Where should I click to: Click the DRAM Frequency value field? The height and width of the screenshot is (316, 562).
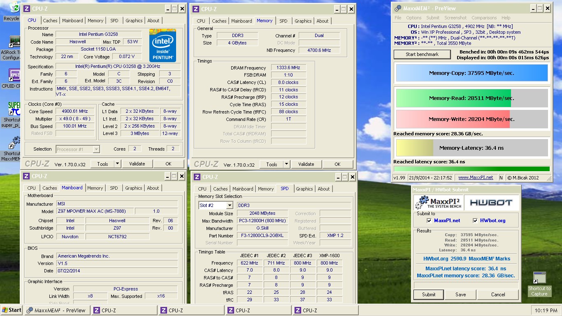289,68
